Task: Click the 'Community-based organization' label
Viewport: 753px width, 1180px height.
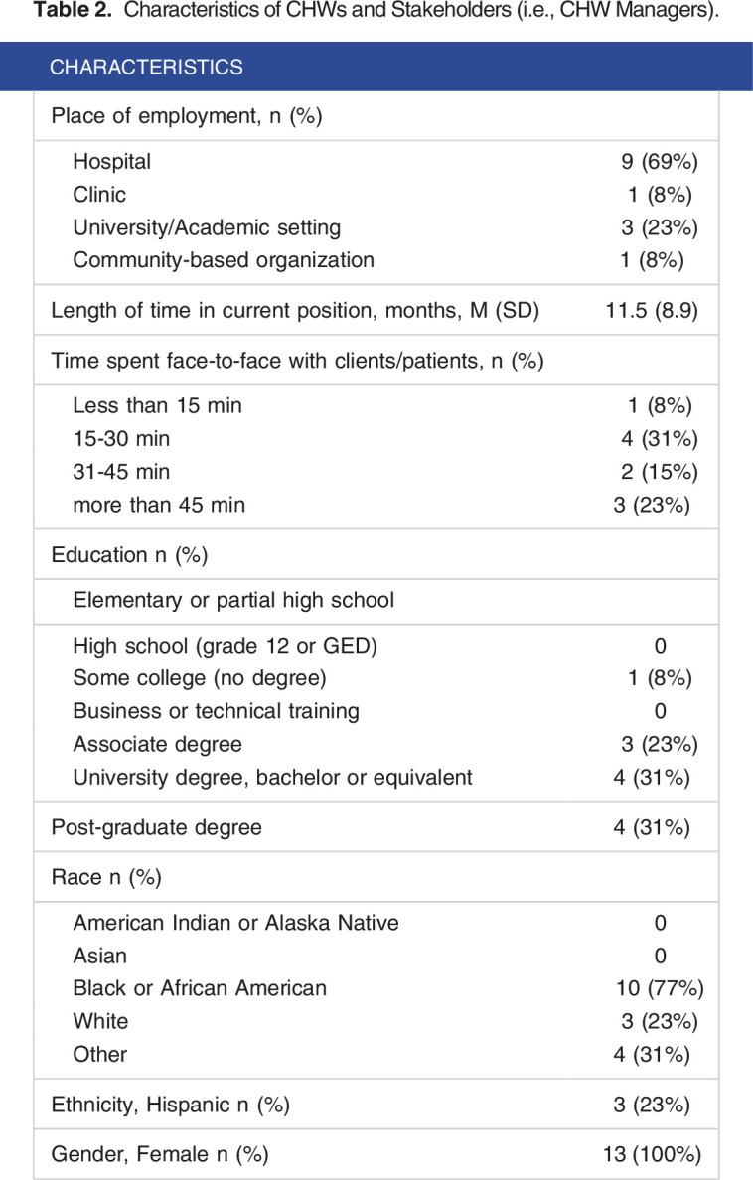Action: click(x=224, y=260)
